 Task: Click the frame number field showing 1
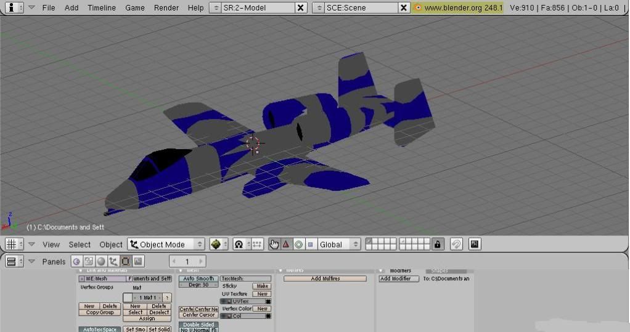pos(187,261)
